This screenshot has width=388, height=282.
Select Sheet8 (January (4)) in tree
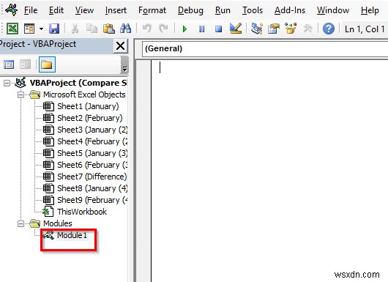92,188
